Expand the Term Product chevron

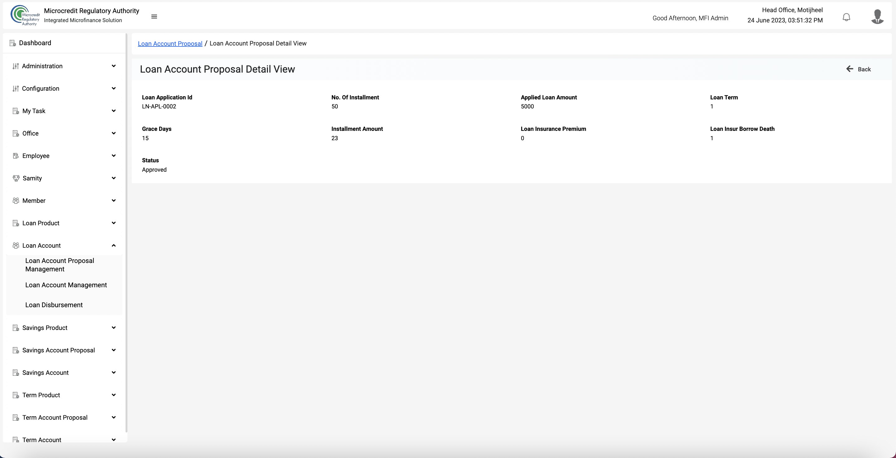(x=114, y=395)
